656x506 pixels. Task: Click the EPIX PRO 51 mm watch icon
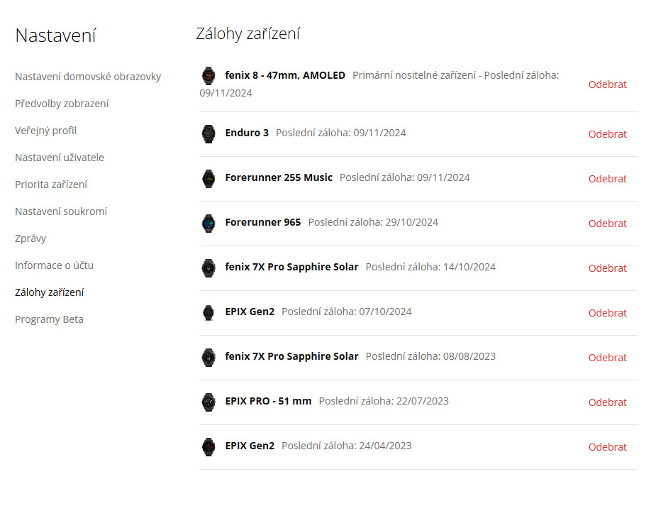[x=209, y=402]
